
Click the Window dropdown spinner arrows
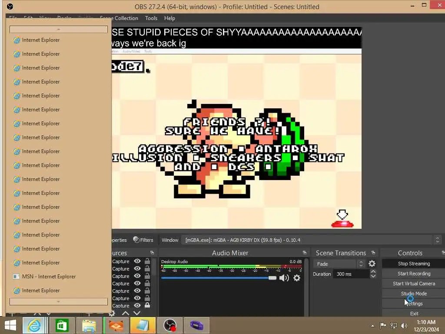pyautogui.click(x=437, y=240)
